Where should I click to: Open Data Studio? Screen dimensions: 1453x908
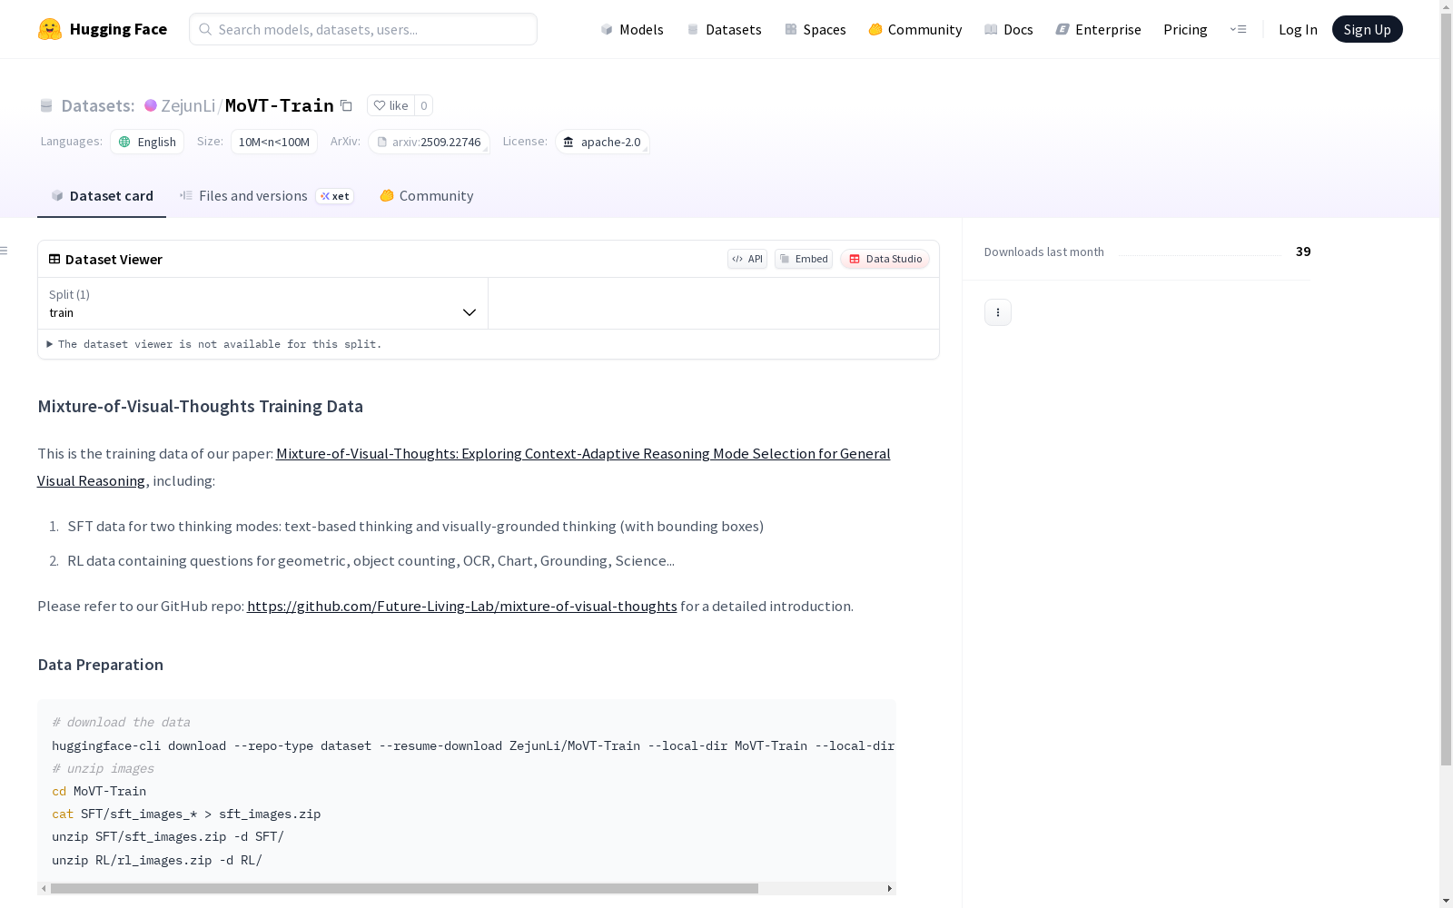pos(885,259)
